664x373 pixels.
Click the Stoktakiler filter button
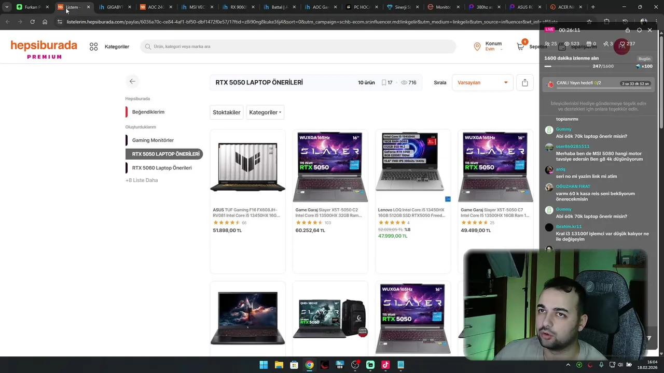(x=227, y=112)
